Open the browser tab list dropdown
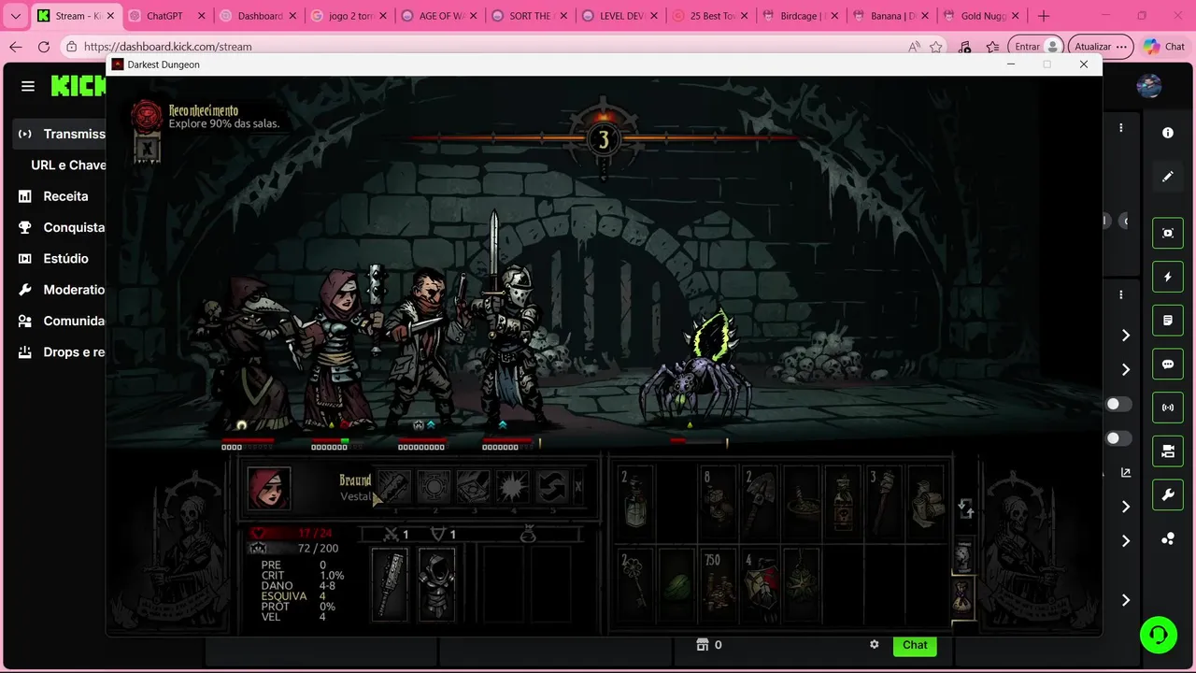The image size is (1196, 673). (x=15, y=16)
